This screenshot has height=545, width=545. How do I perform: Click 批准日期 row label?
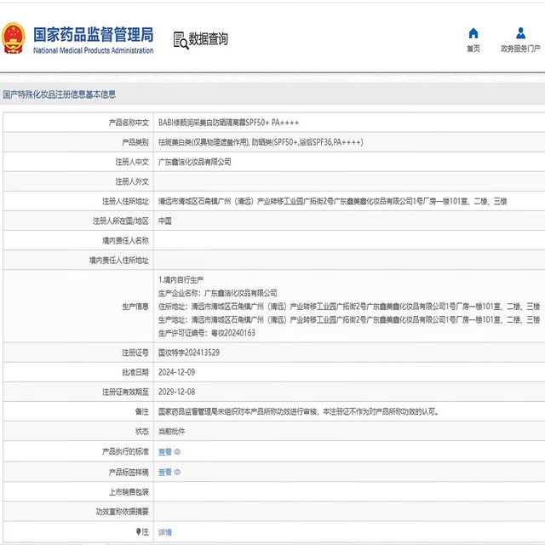tap(135, 373)
